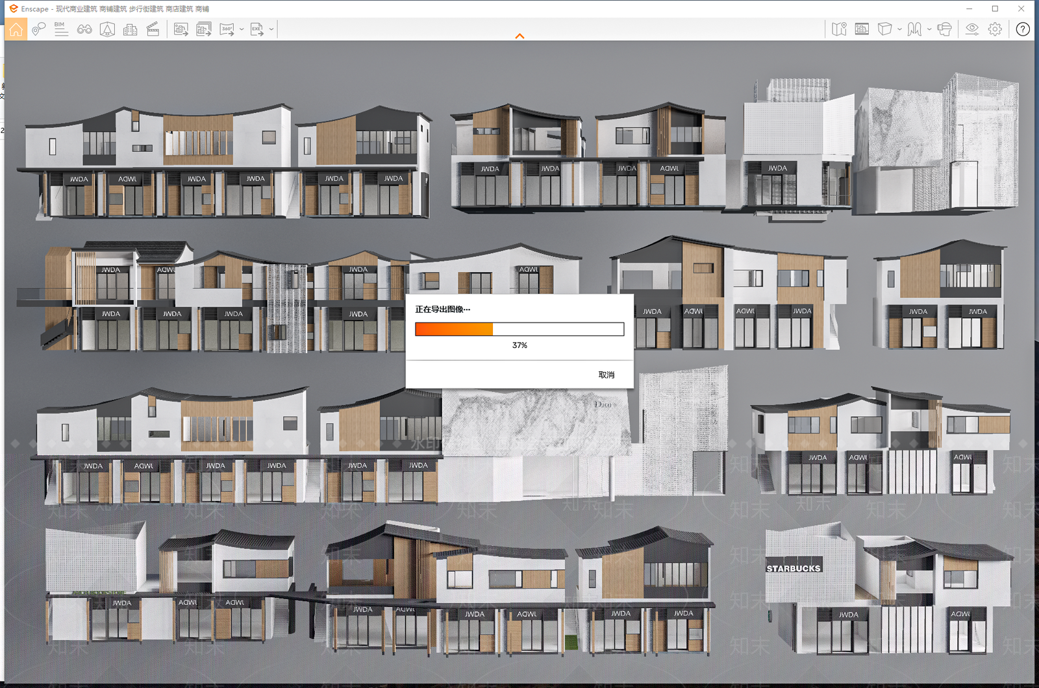Open the help question mark button
The height and width of the screenshot is (688, 1039).
1023,29
